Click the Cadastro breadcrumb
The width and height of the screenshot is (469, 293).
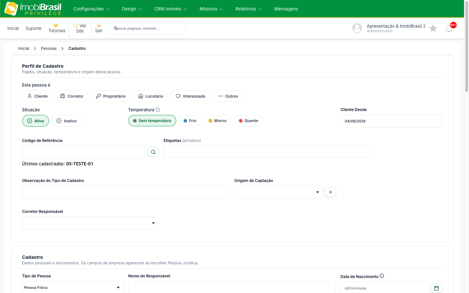point(77,49)
